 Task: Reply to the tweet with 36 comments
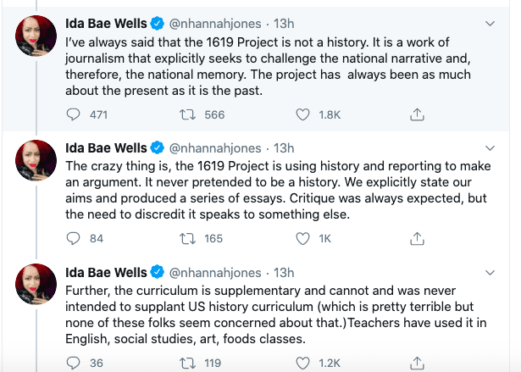[x=73, y=363]
